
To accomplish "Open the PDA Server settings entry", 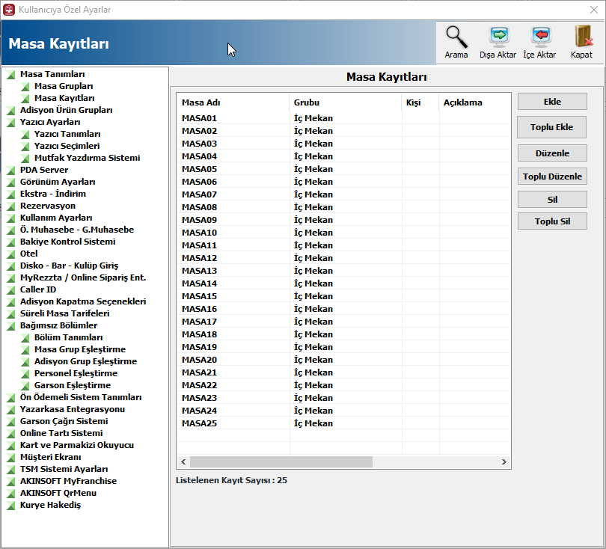I will click(x=44, y=170).
